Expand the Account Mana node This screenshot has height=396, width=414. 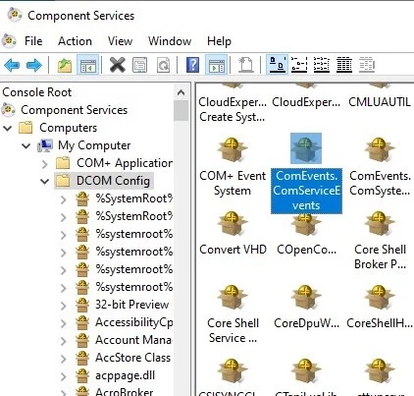[x=64, y=341]
